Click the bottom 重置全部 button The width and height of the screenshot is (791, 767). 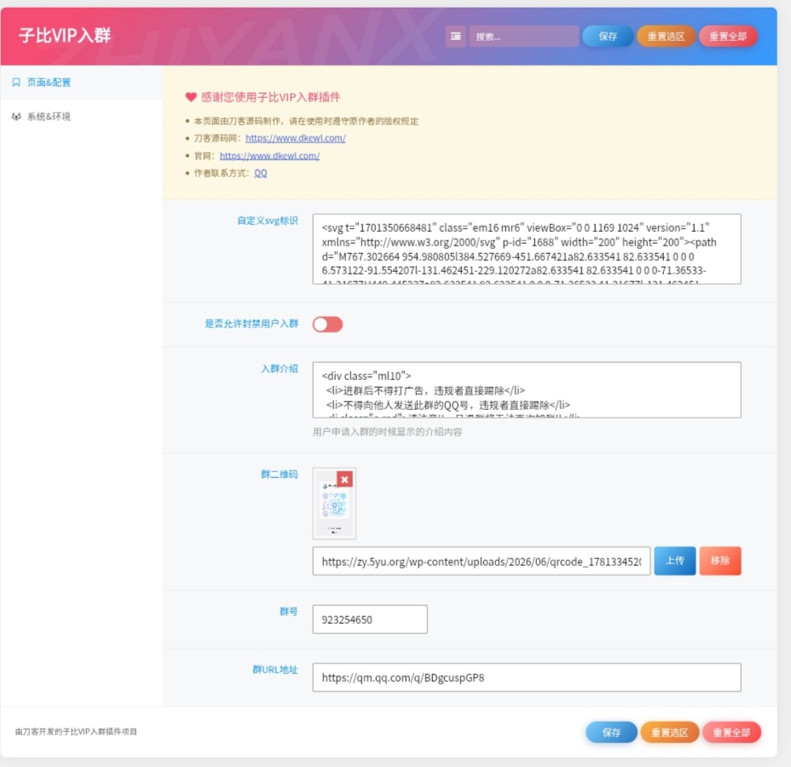click(731, 732)
